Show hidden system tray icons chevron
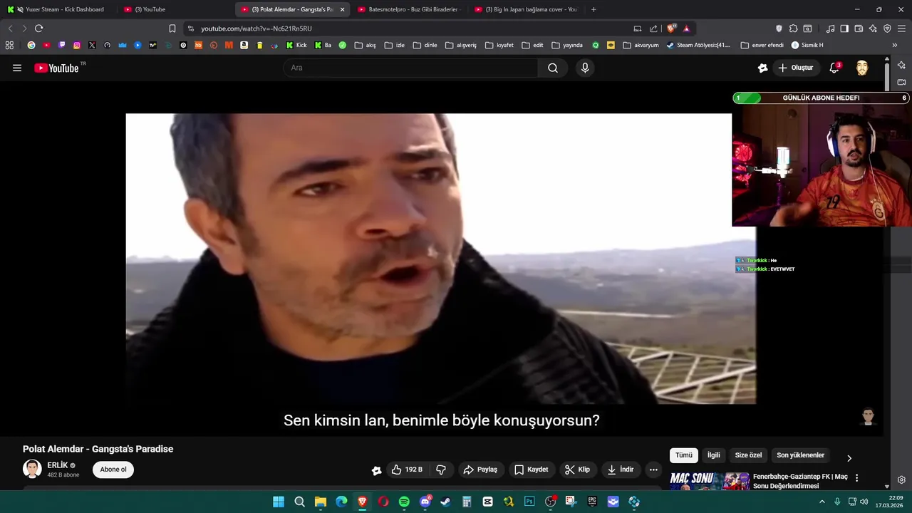 (x=822, y=502)
